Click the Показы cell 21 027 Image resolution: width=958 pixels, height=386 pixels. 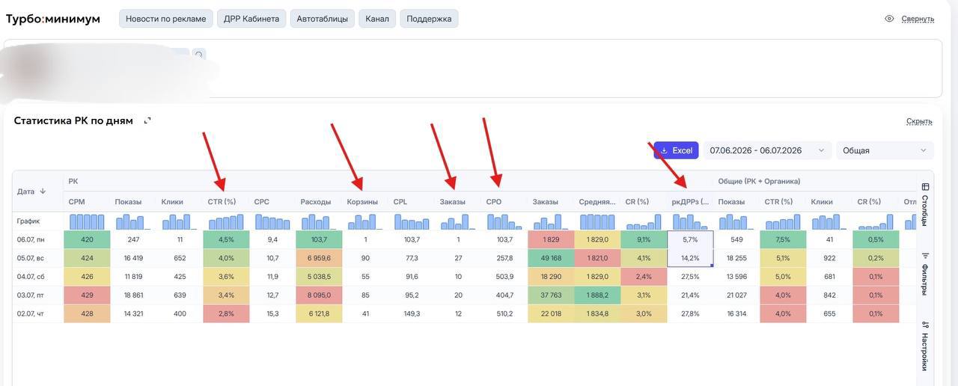point(736,295)
